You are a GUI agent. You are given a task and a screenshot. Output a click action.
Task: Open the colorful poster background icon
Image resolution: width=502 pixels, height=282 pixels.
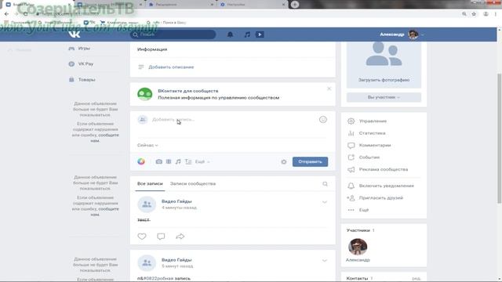[x=141, y=161]
